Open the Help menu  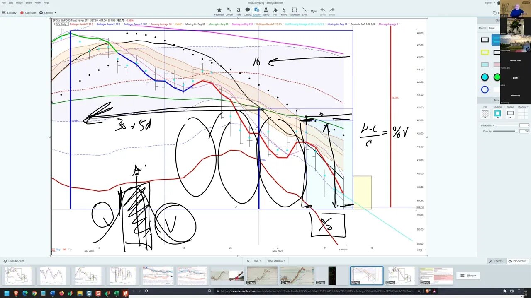click(46, 2)
